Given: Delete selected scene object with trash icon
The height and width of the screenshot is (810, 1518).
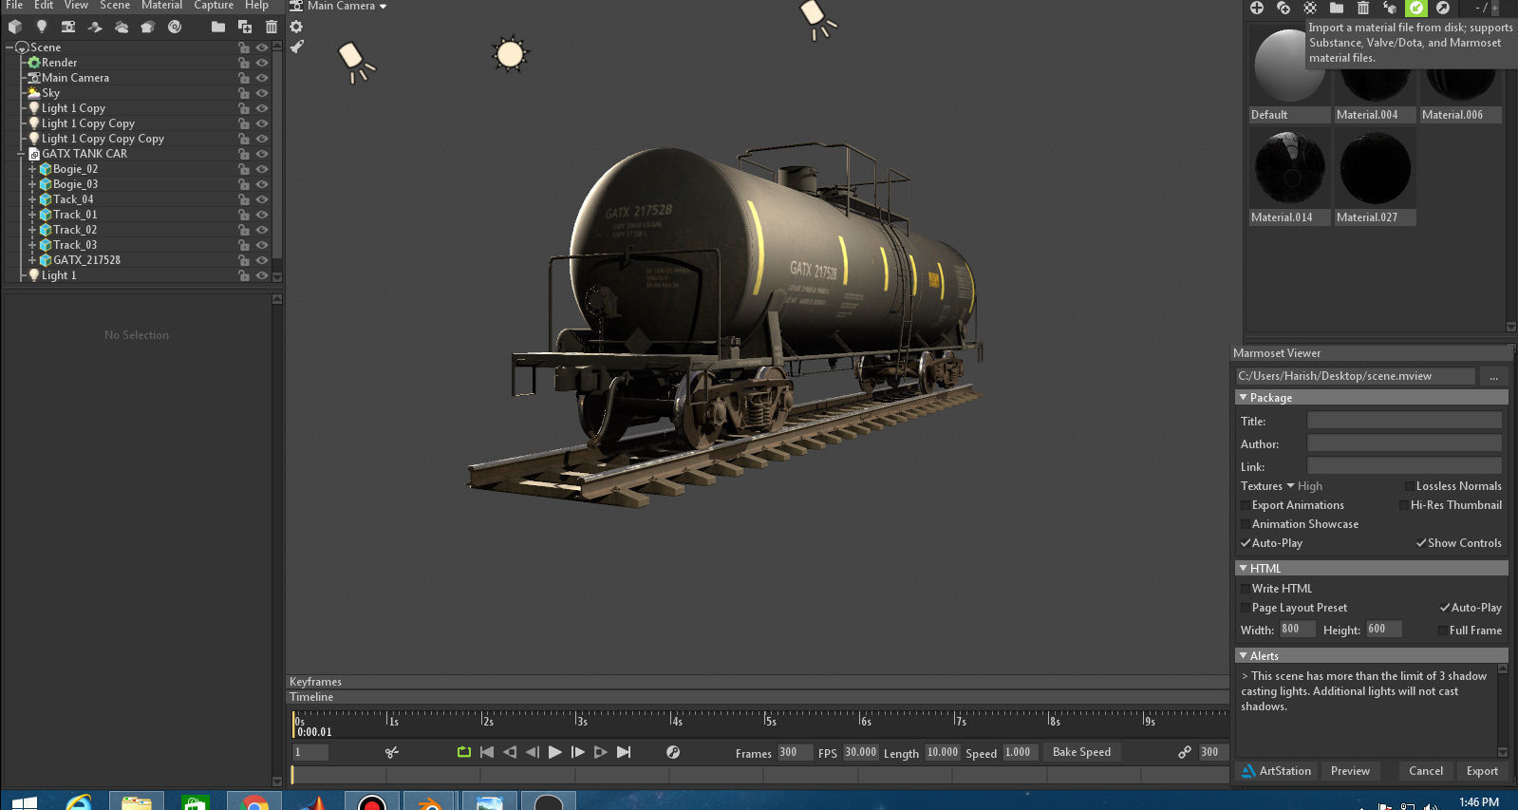Looking at the screenshot, I should tap(272, 27).
